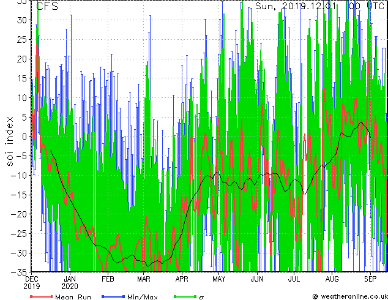Click the 20 y-axis tick label
Image resolution: width=388 pixels, height=300 pixels.
pos(23,59)
